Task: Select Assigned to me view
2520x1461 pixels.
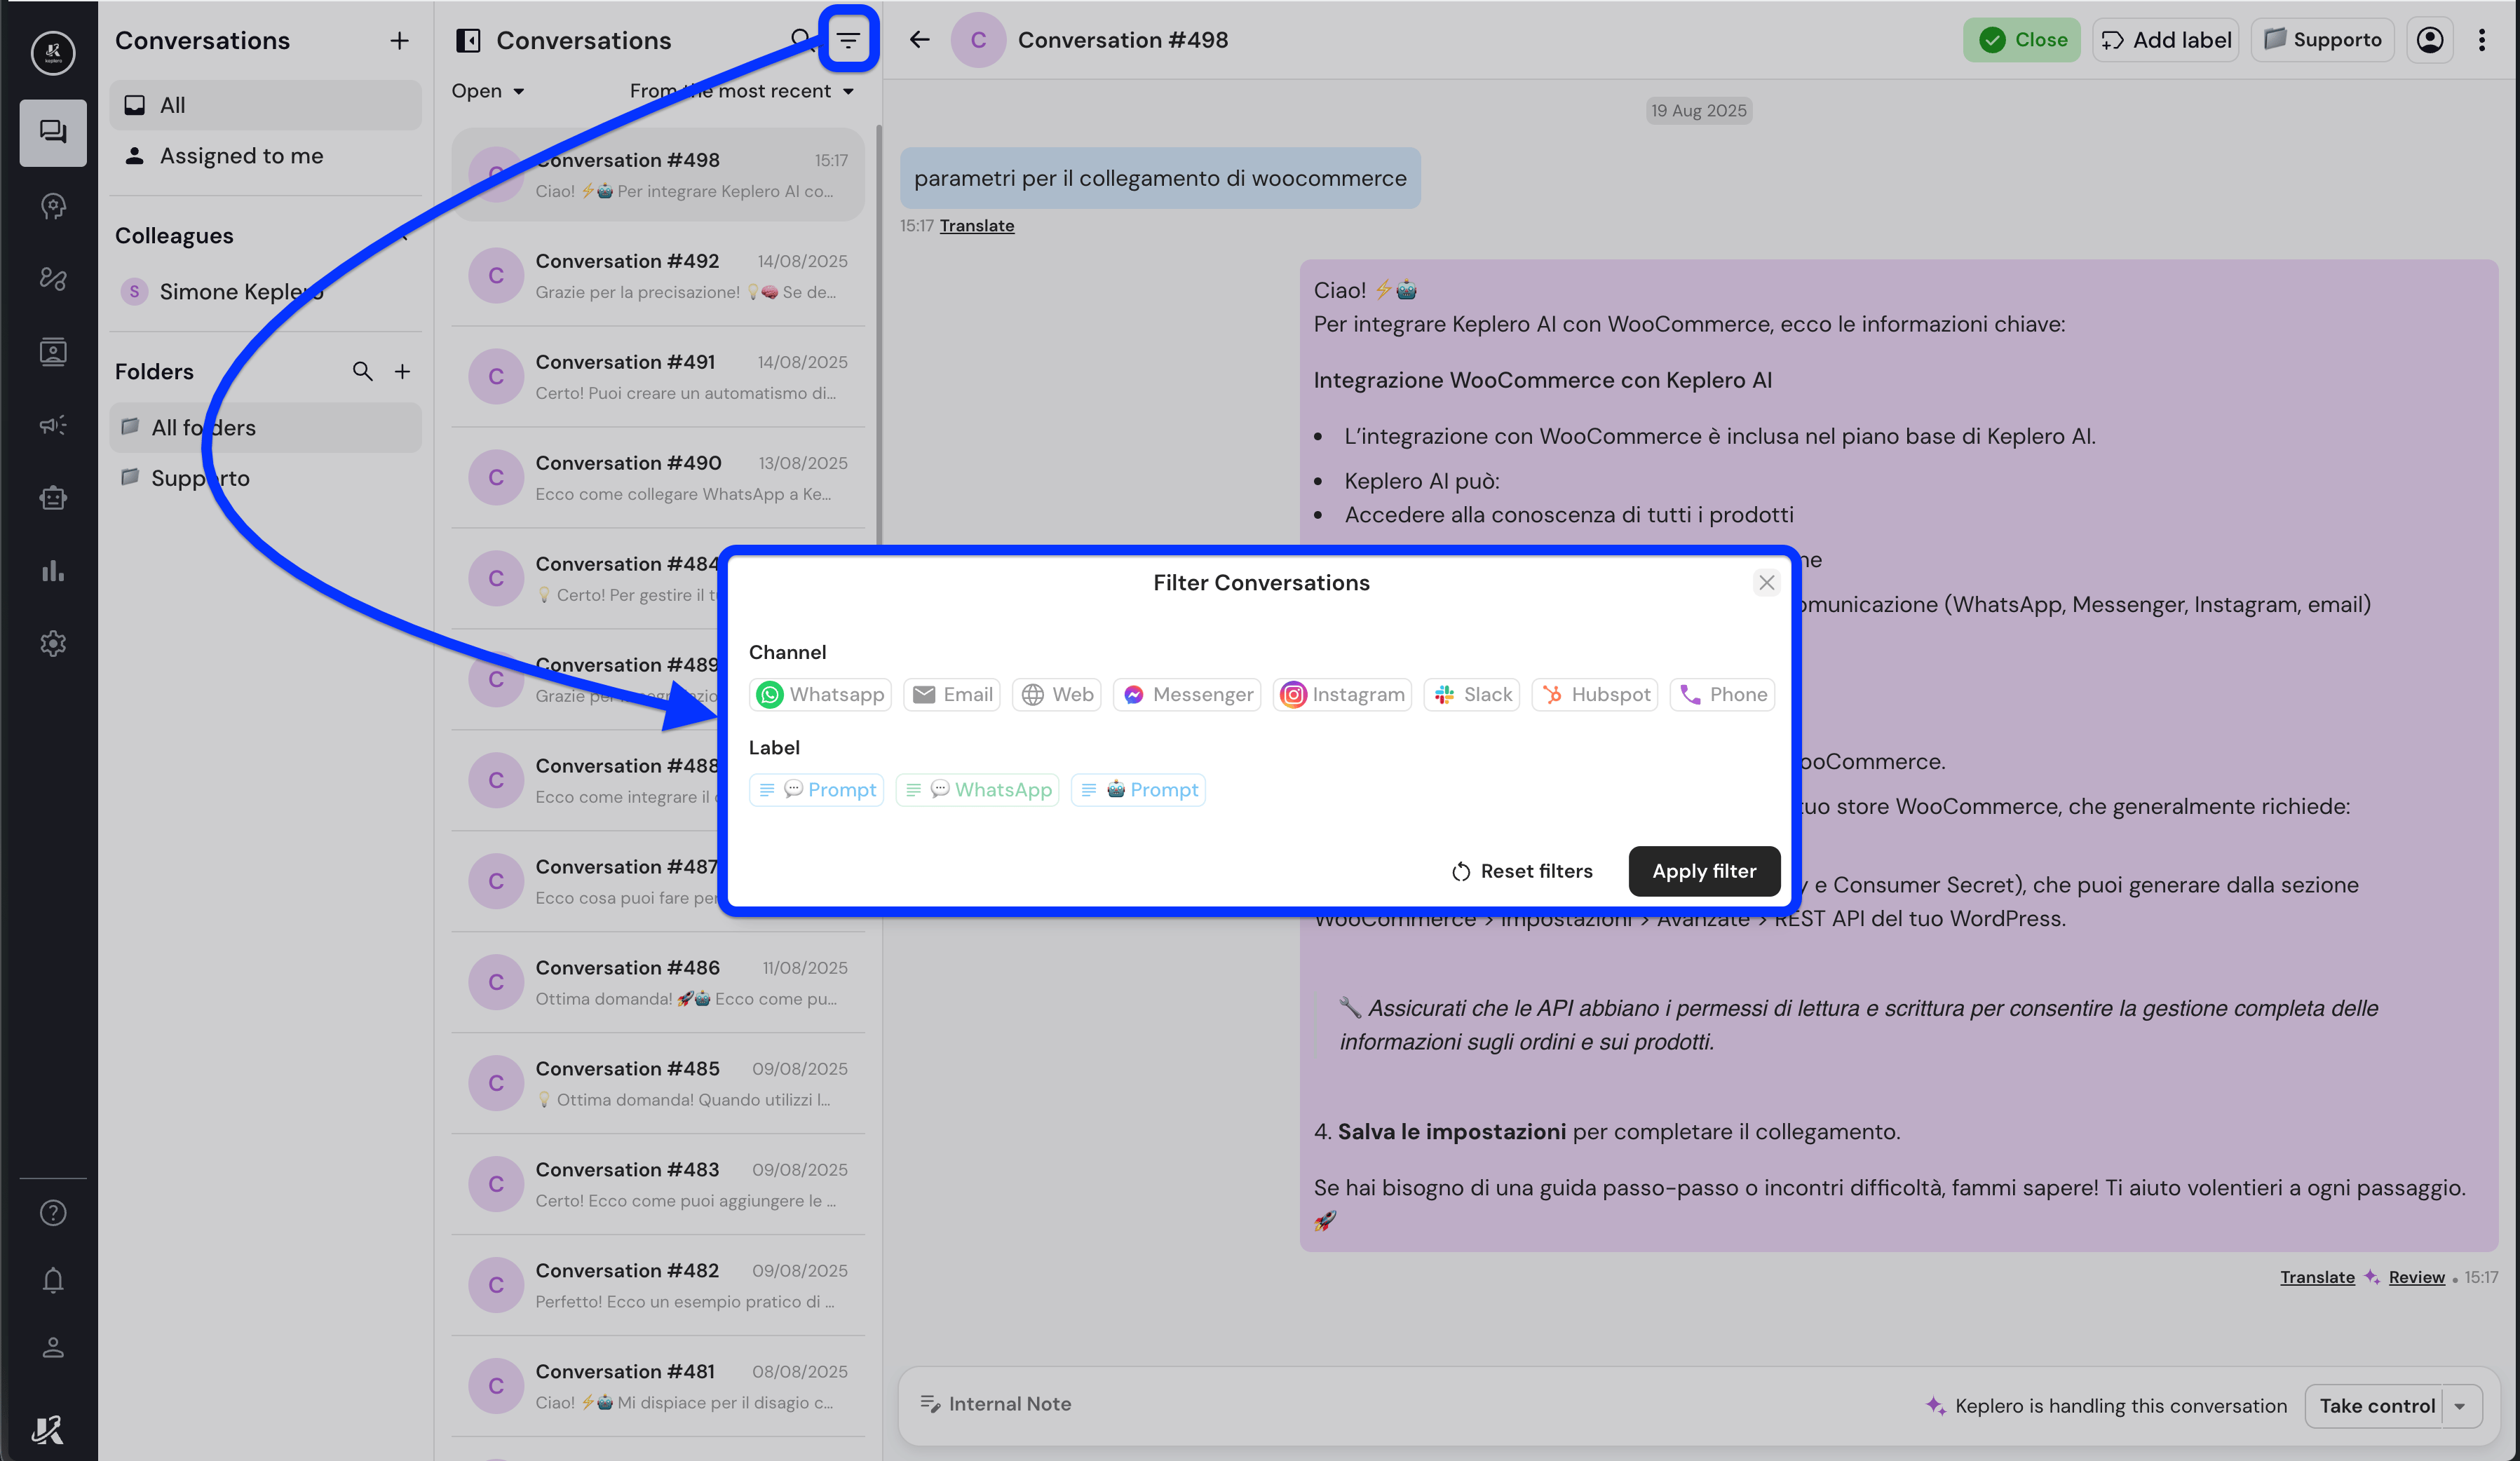Action: (241, 156)
